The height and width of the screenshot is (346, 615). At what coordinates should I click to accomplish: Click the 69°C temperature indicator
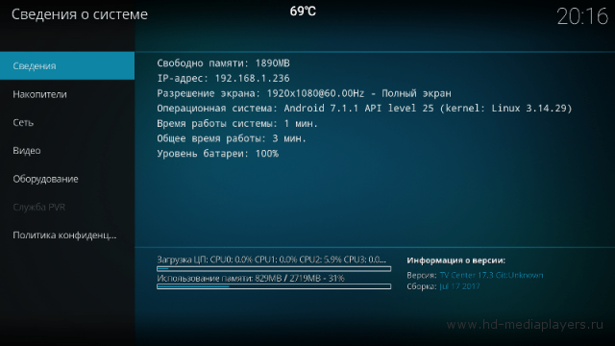coord(303,12)
